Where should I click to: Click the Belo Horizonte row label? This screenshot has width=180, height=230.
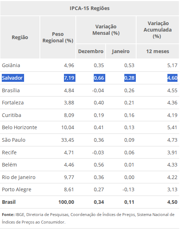coord(19,127)
